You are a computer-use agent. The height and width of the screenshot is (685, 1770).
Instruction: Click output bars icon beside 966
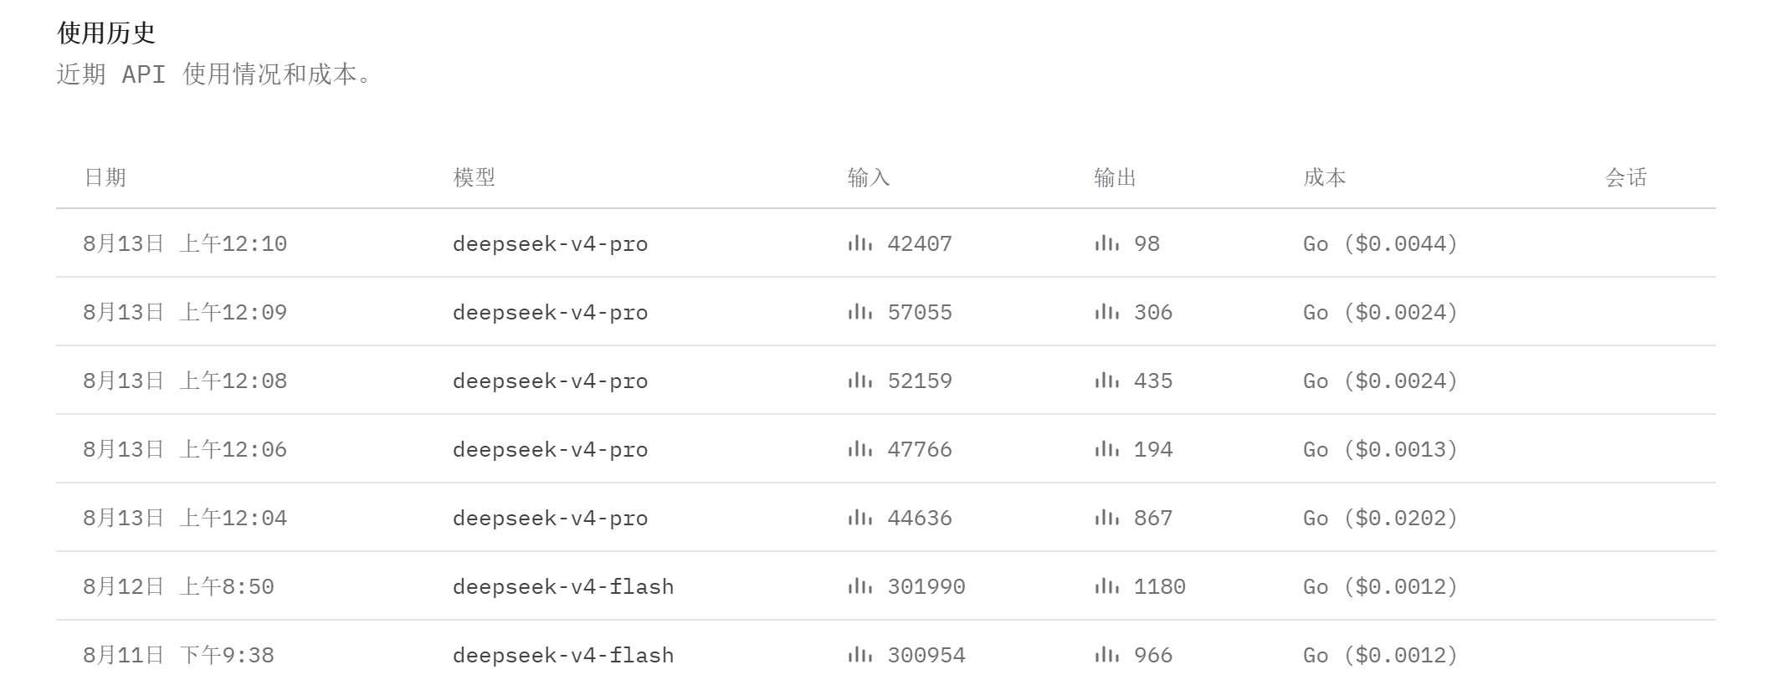pos(1106,655)
